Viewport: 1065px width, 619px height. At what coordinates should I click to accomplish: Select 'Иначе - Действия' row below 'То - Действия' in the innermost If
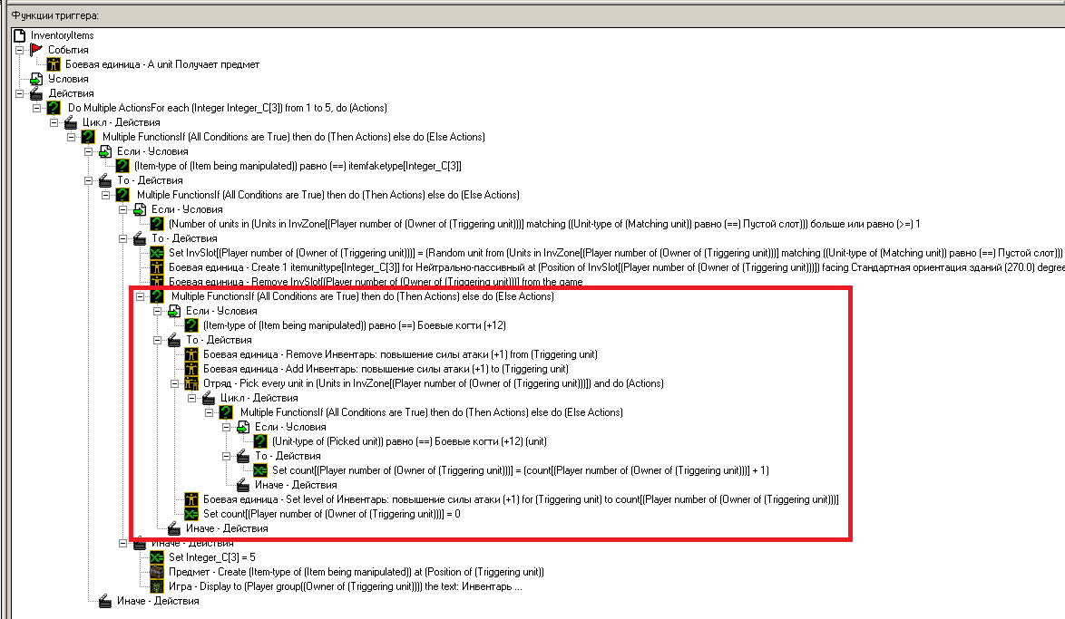[x=296, y=485]
